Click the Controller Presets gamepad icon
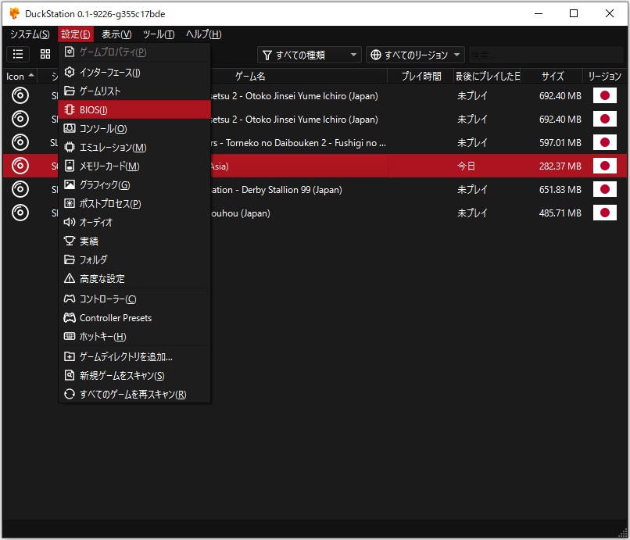Image resolution: width=630 pixels, height=540 pixels. point(70,318)
